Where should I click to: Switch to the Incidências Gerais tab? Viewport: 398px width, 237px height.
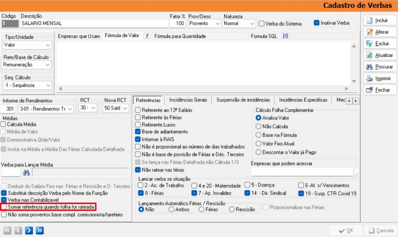click(188, 100)
